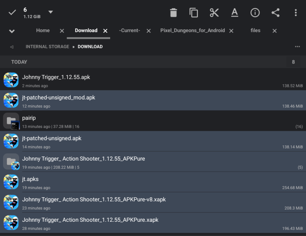Deselect jt-patched-unsigned_mod.apk via its icon
The image size is (306, 236).
(x=11, y=100)
